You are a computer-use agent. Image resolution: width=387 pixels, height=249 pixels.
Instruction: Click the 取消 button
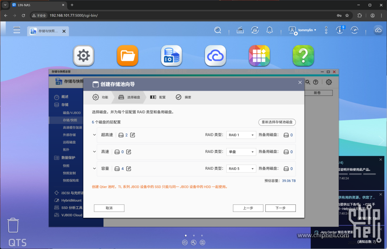coord(109,208)
